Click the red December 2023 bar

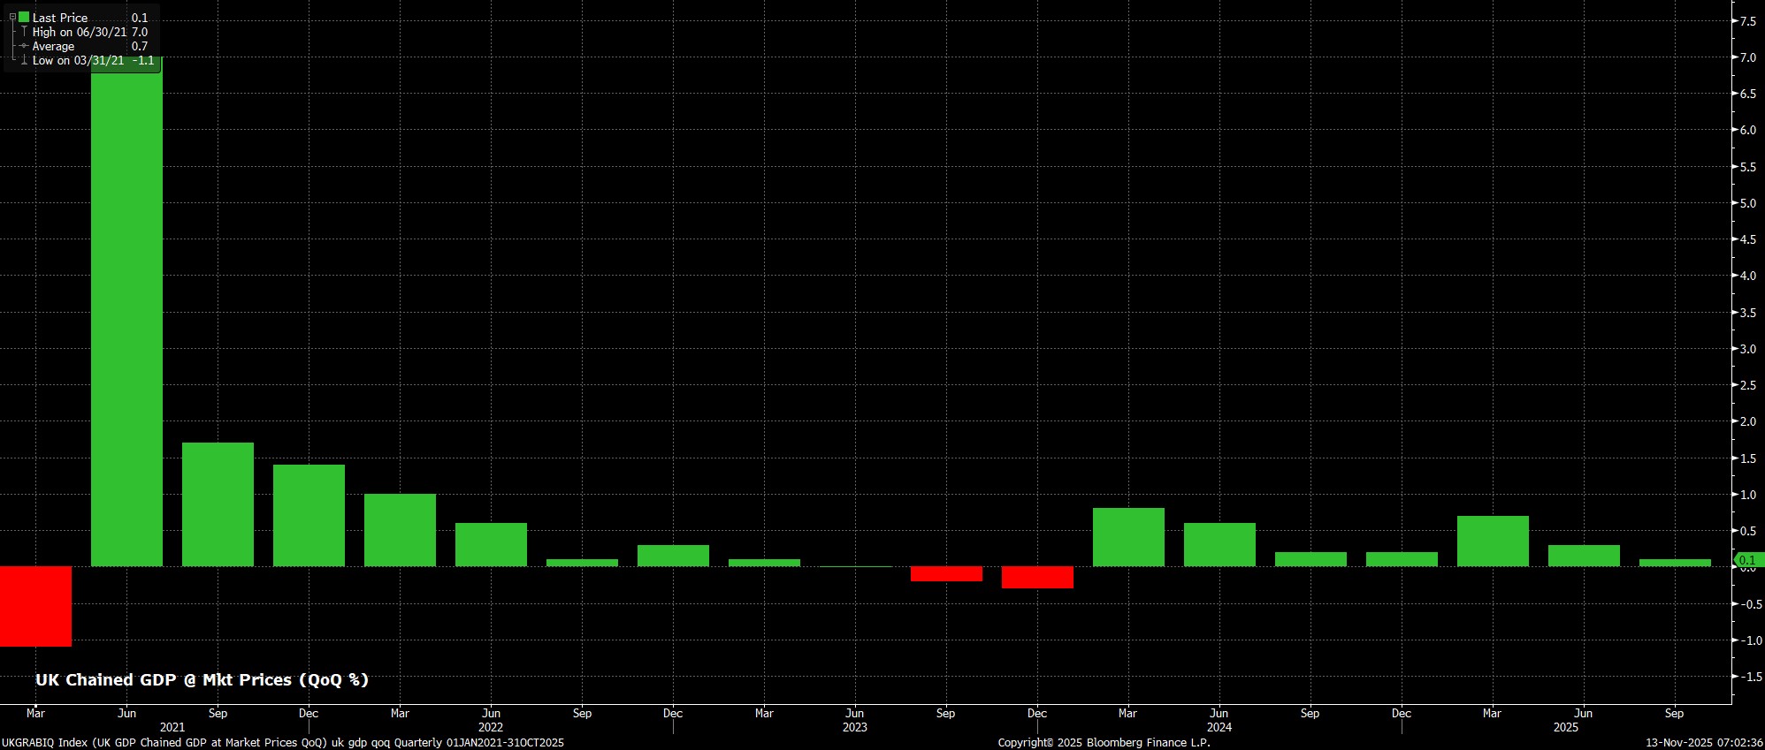pyautogui.click(x=1037, y=577)
